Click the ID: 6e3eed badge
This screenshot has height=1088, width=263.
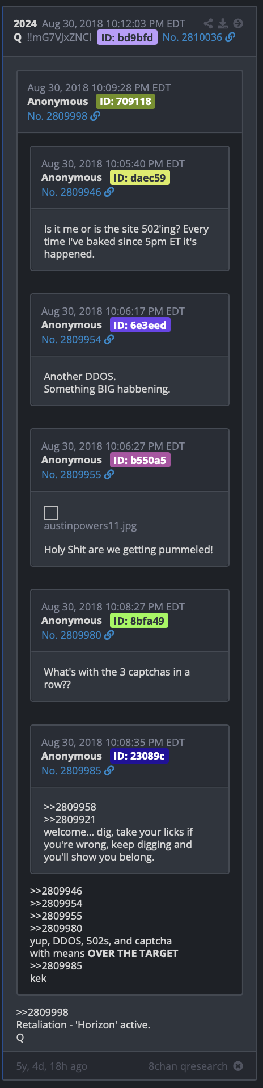pyautogui.click(x=140, y=325)
